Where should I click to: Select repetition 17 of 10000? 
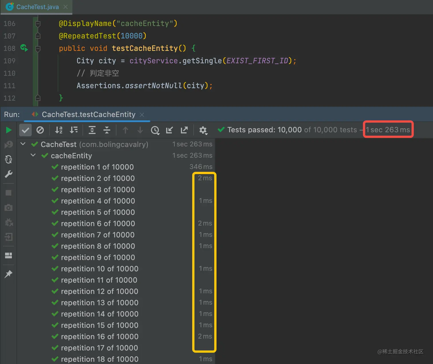116,348
